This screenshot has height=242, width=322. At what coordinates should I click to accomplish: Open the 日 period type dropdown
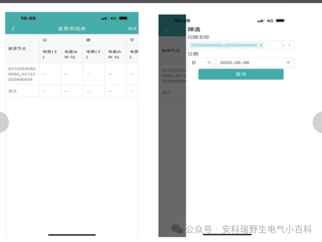click(201, 63)
